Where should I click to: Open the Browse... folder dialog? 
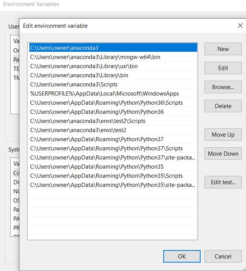(223, 87)
